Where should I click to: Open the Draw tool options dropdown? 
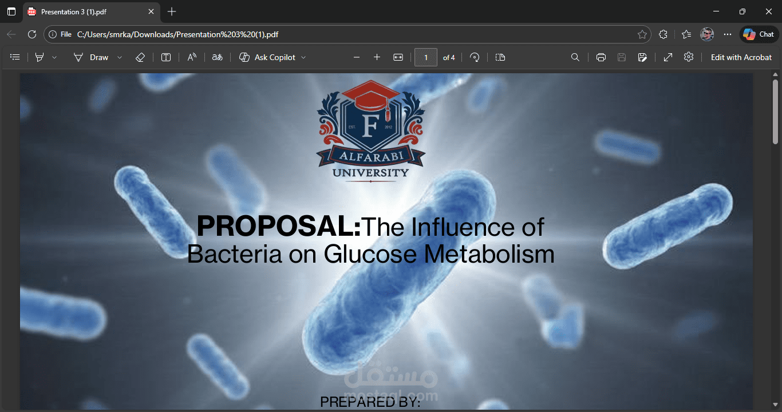120,57
